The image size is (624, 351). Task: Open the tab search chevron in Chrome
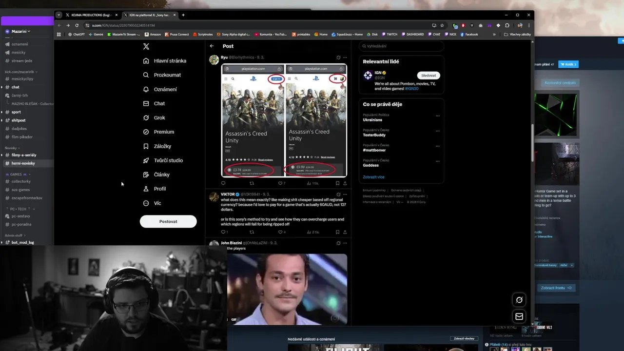(x=58, y=15)
